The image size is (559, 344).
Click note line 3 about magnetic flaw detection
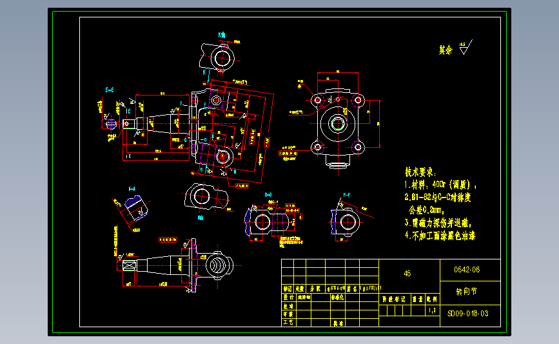[438, 223]
